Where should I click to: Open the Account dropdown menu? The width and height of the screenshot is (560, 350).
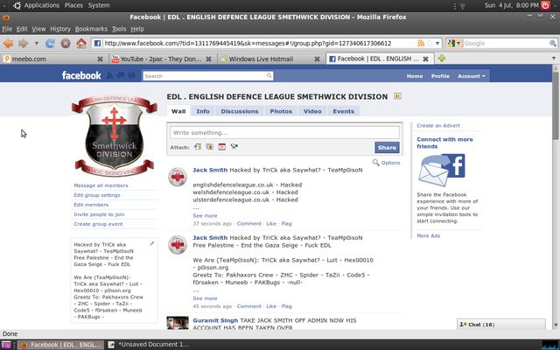470,76
